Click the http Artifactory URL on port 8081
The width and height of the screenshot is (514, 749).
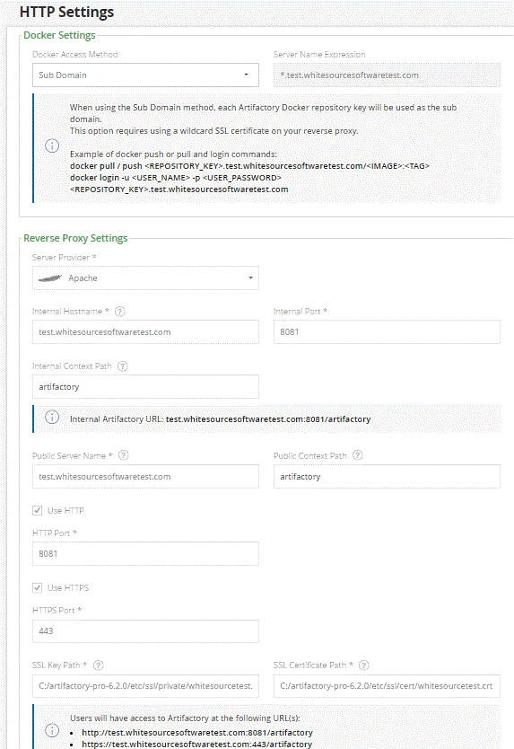(197, 732)
